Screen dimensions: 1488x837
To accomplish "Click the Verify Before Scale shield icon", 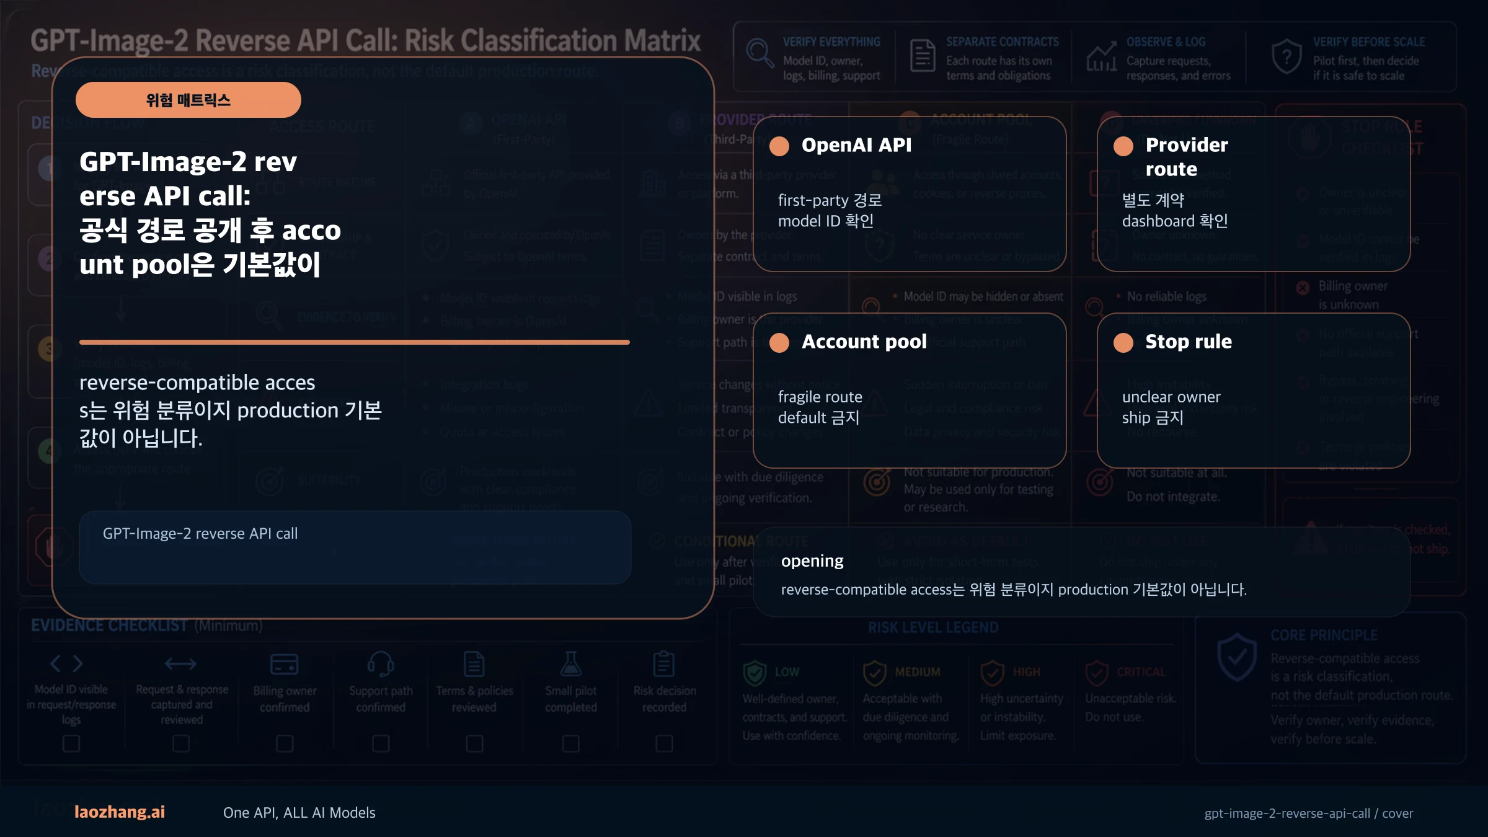I will click(x=1286, y=56).
